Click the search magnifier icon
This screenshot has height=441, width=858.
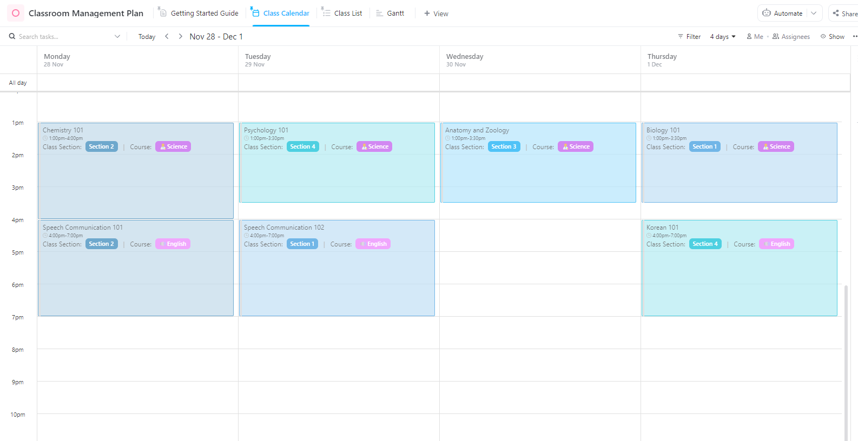(x=12, y=36)
